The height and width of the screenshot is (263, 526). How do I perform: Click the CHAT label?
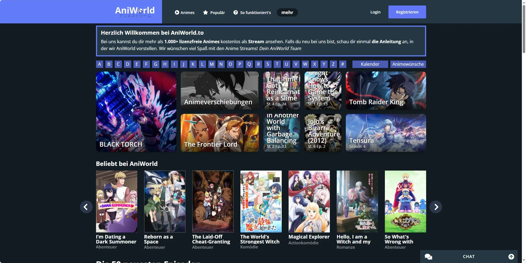[x=469, y=256]
